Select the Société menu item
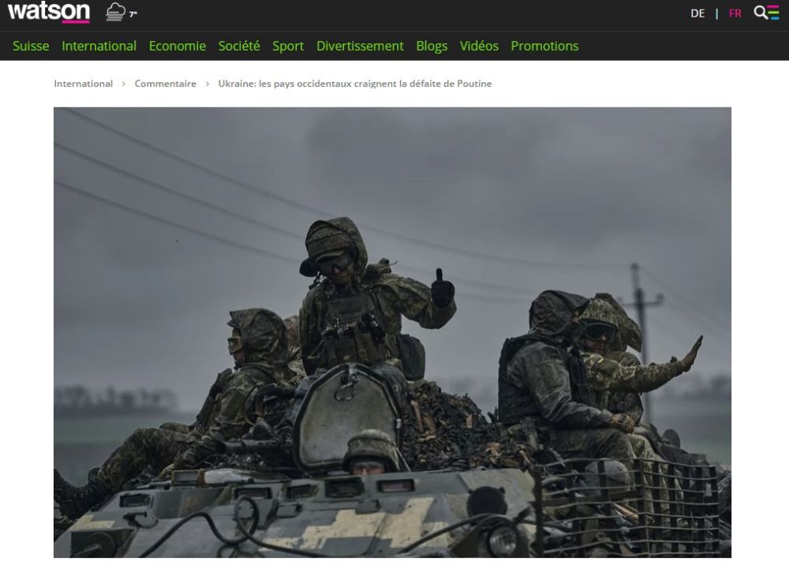The width and height of the screenshot is (789, 565). click(x=239, y=46)
